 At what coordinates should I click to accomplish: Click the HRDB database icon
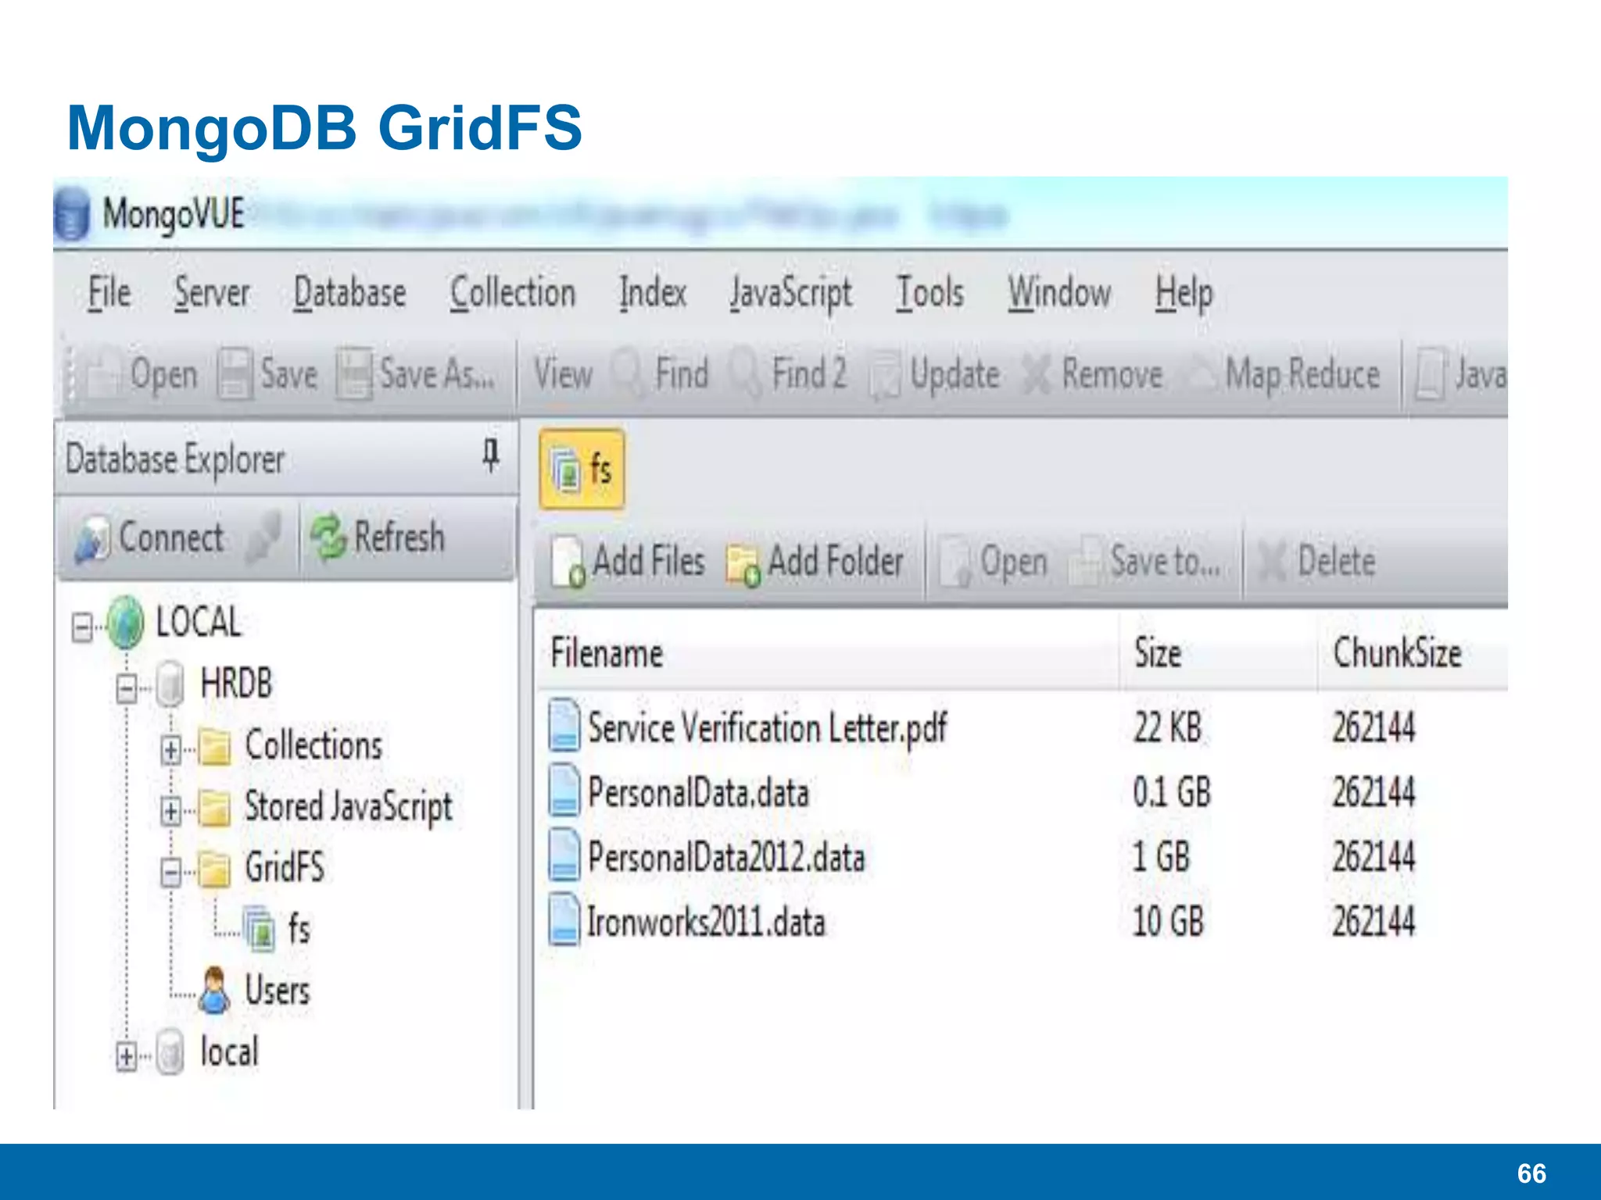pyautogui.click(x=170, y=684)
